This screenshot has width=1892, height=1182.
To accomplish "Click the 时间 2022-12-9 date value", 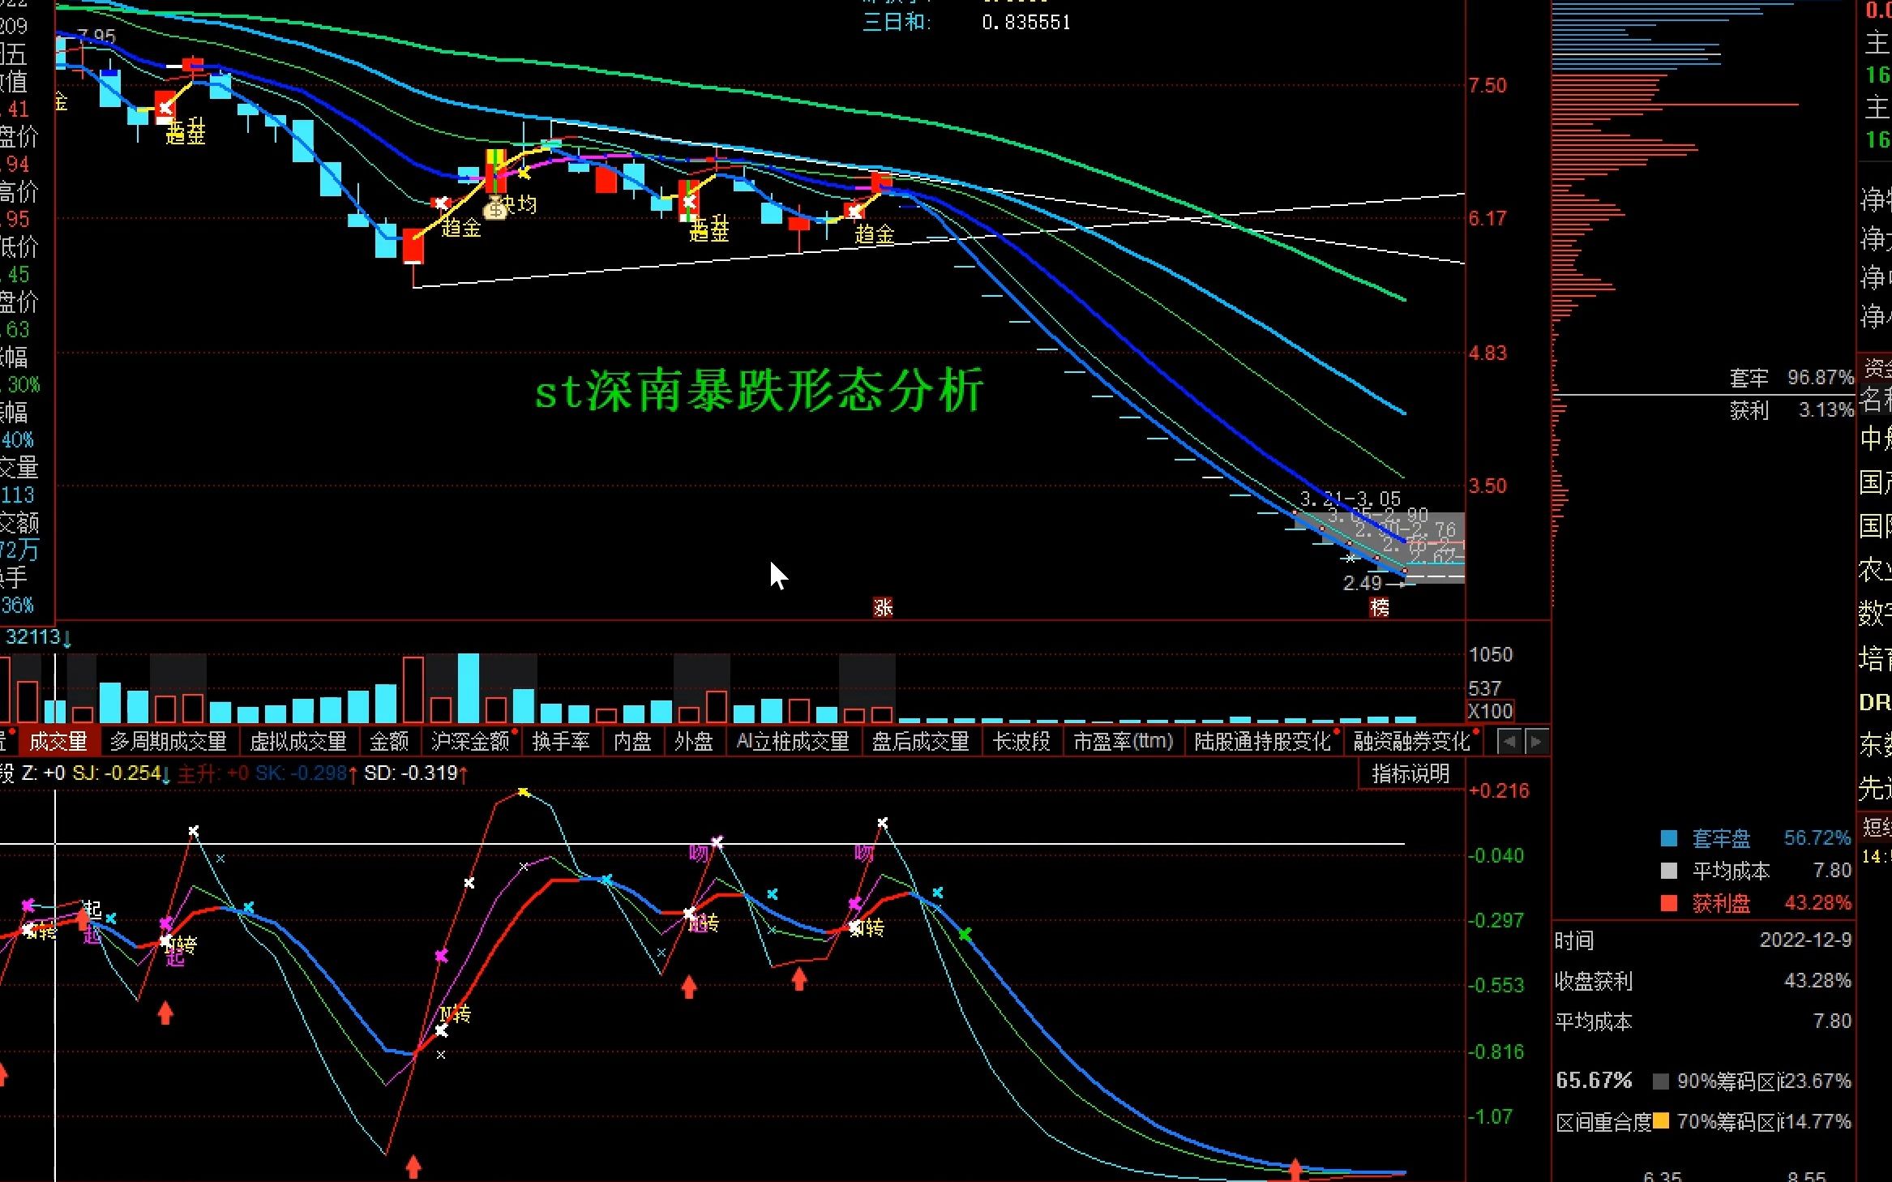I will 1805,940.
